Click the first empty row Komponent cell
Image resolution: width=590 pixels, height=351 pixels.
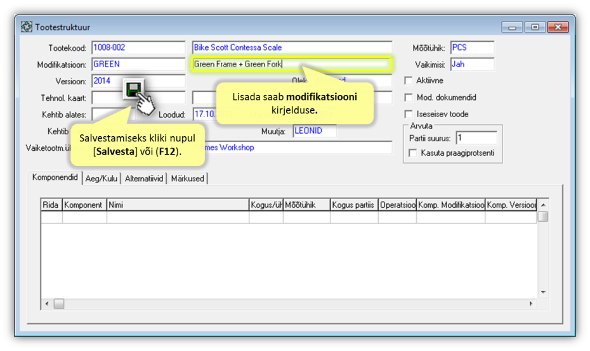(84, 217)
